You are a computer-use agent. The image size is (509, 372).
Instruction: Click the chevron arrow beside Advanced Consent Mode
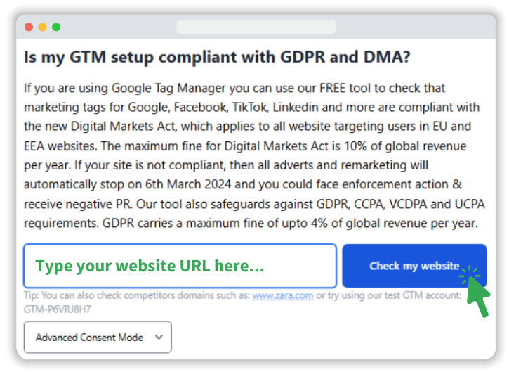(159, 338)
